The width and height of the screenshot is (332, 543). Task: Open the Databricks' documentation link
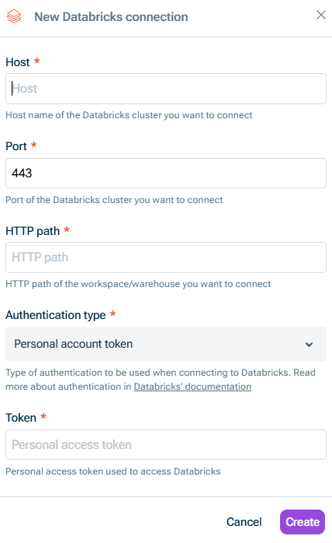[x=192, y=387]
